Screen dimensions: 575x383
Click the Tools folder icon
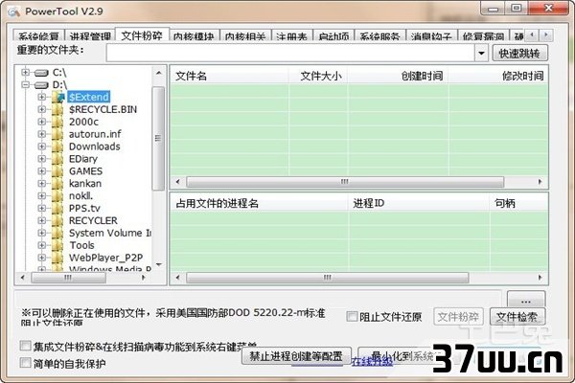(x=57, y=245)
